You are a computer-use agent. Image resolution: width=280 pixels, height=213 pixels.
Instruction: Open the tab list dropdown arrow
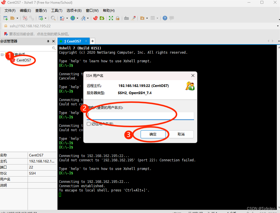279,41
